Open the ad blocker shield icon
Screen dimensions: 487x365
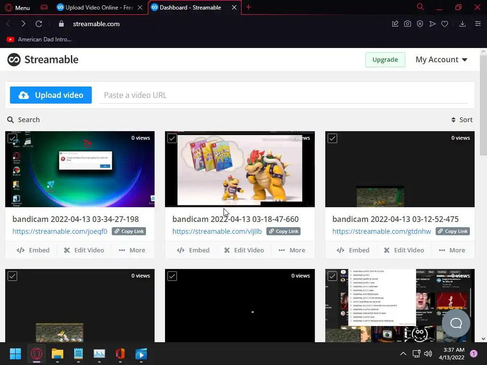[420, 24]
